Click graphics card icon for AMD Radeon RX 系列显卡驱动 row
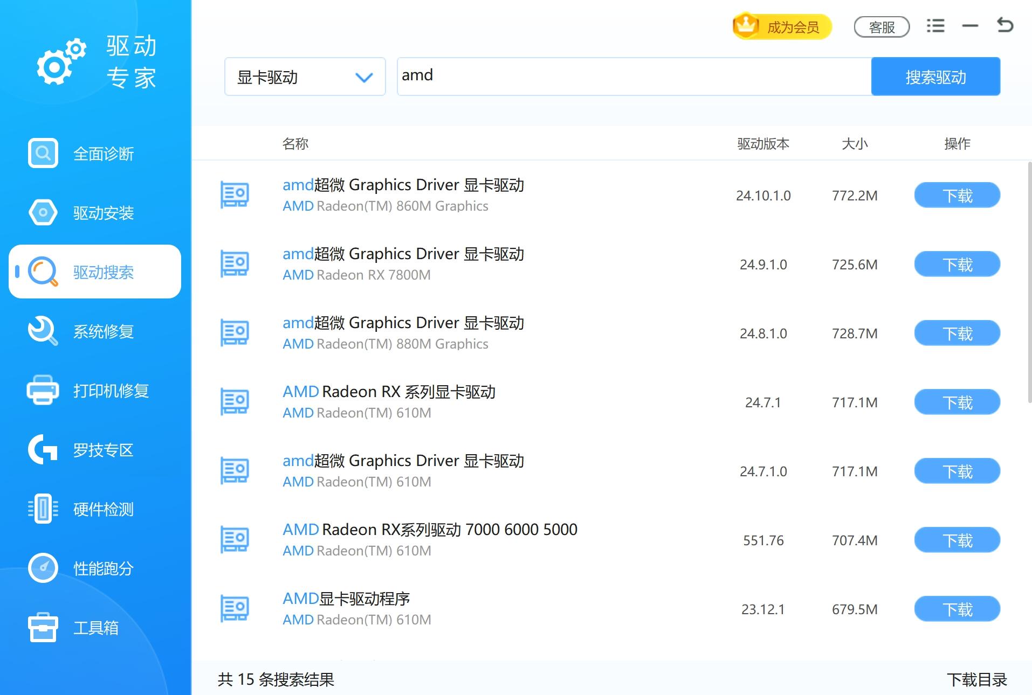Screen dimensions: 1032x695 pyautogui.click(x=235, y=402)
